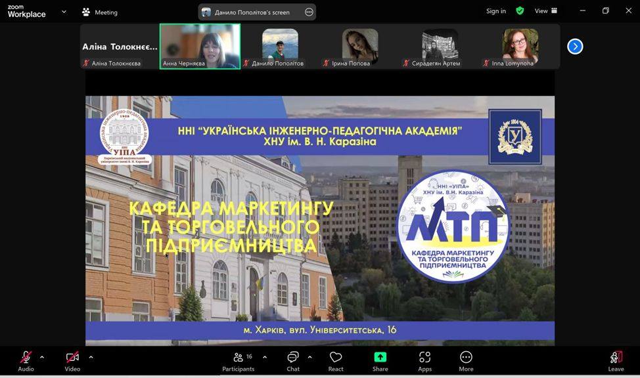This screenshot has width=640, height=378.
Task: Expand the audio options caret
Action: pyautogui.click(x=42, y=357)
